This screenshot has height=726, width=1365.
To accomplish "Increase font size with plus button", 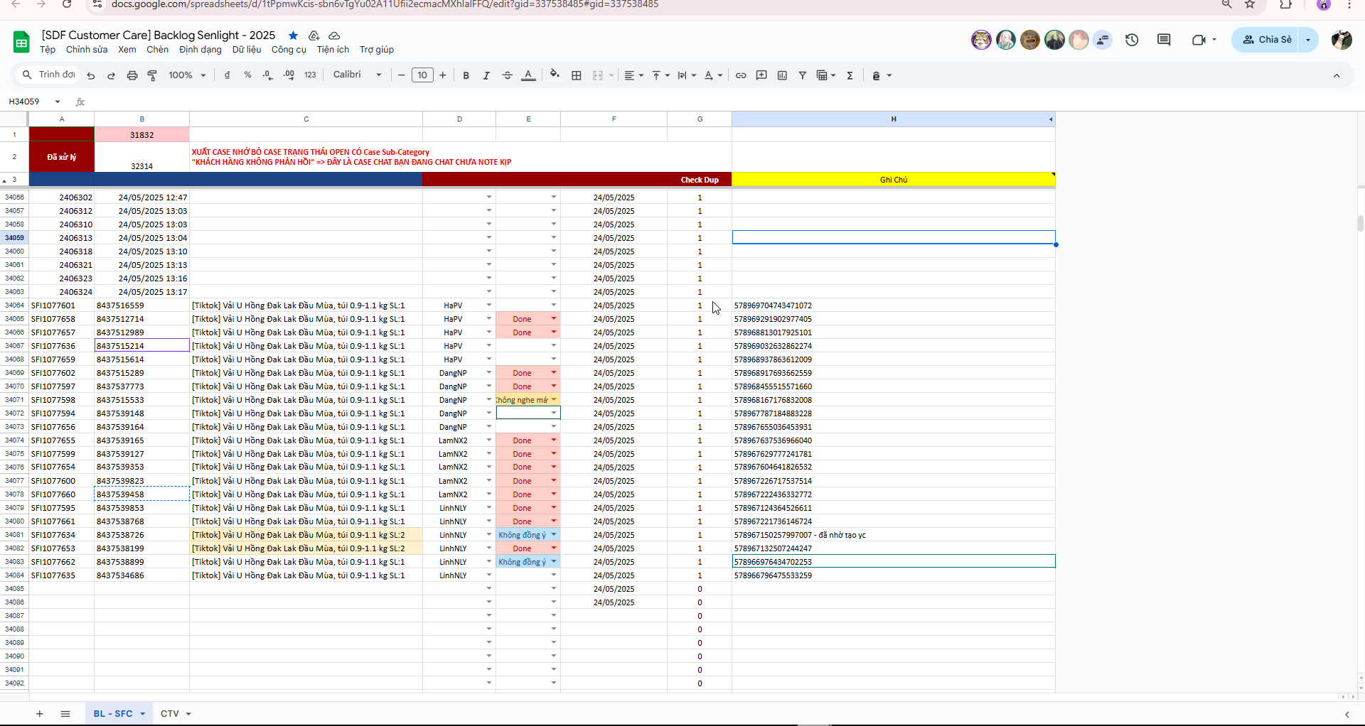I will pos(443,75).
